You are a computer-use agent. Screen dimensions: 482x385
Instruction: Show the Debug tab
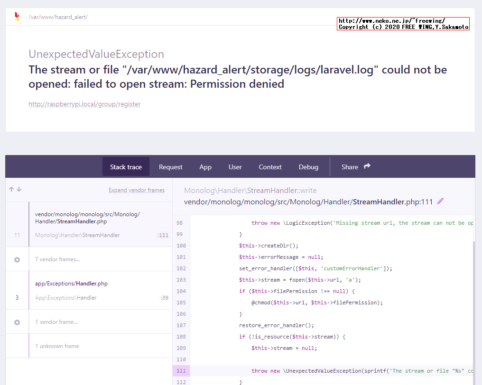(x=308, y=167)
